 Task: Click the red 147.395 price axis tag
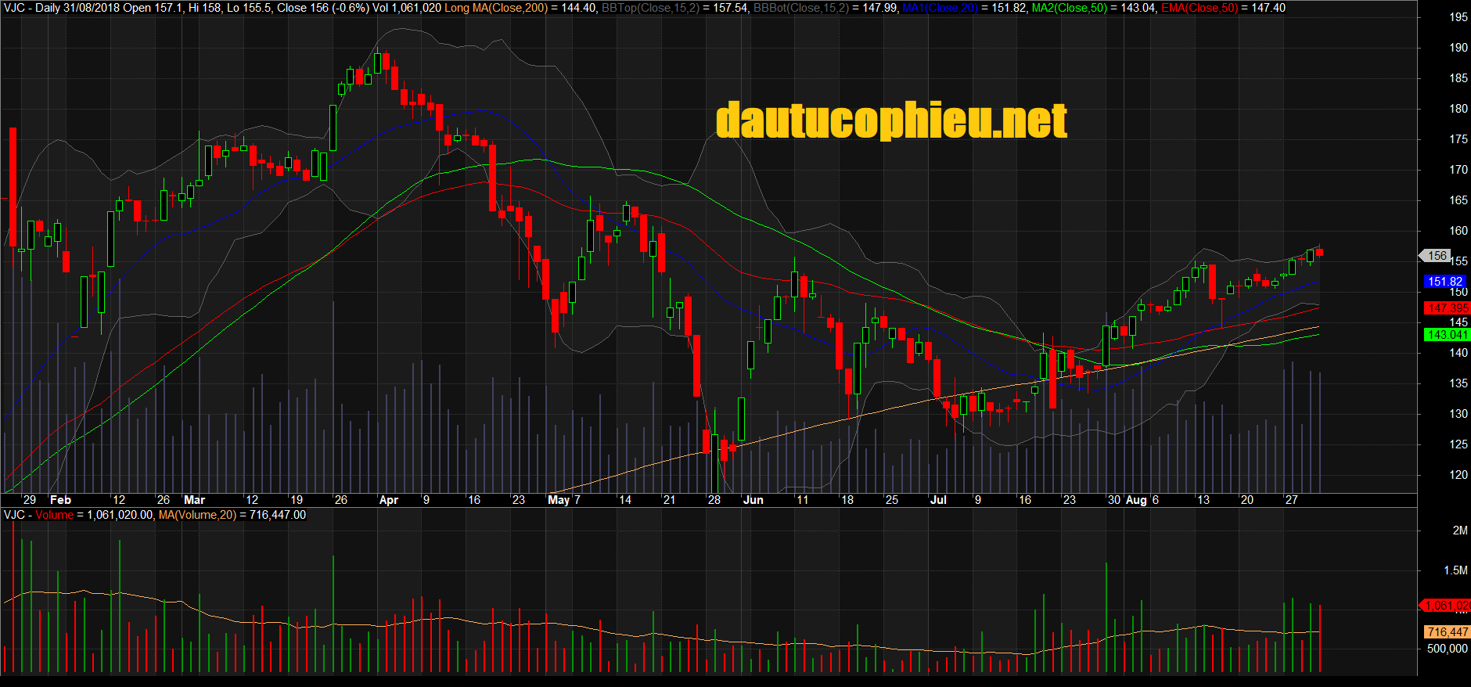(x=1447, y=308)
